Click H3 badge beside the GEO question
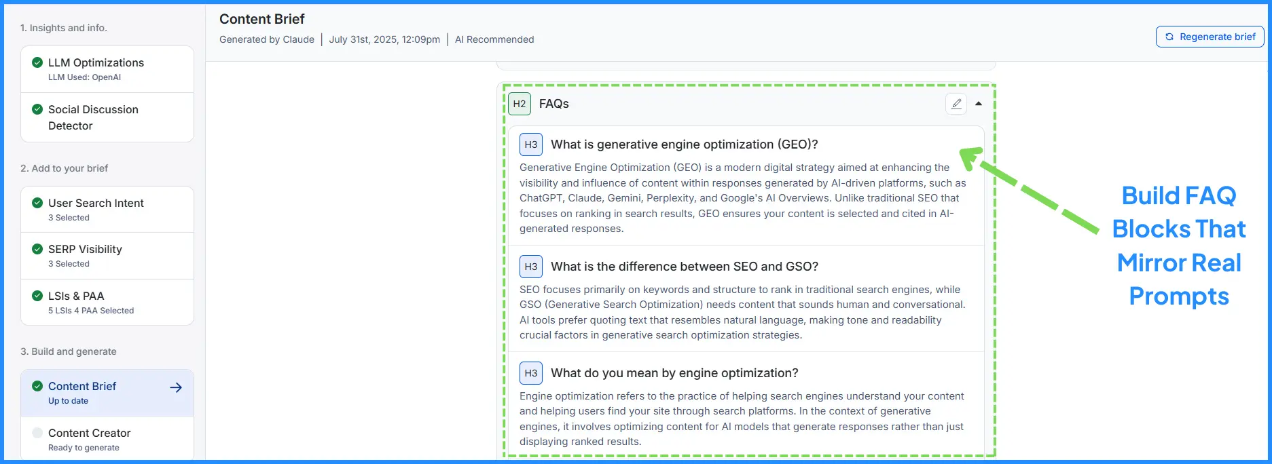The width and height of the screenshot is (1272, 464). tap(531, 144)
